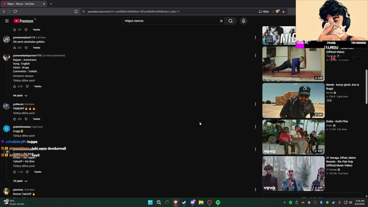Expand the 44 yanıt replies
This screenshot has width=368, height=207.
20,95
